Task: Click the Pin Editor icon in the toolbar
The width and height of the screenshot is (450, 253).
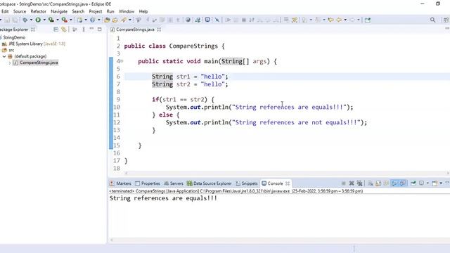Action: coord(368,20)
